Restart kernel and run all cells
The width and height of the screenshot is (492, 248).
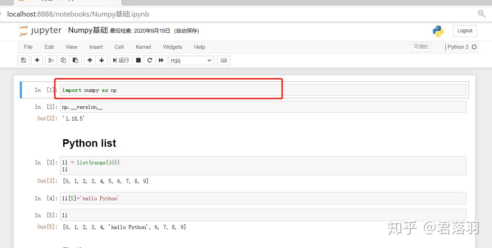pyautogui.click(x=161, y=60)
